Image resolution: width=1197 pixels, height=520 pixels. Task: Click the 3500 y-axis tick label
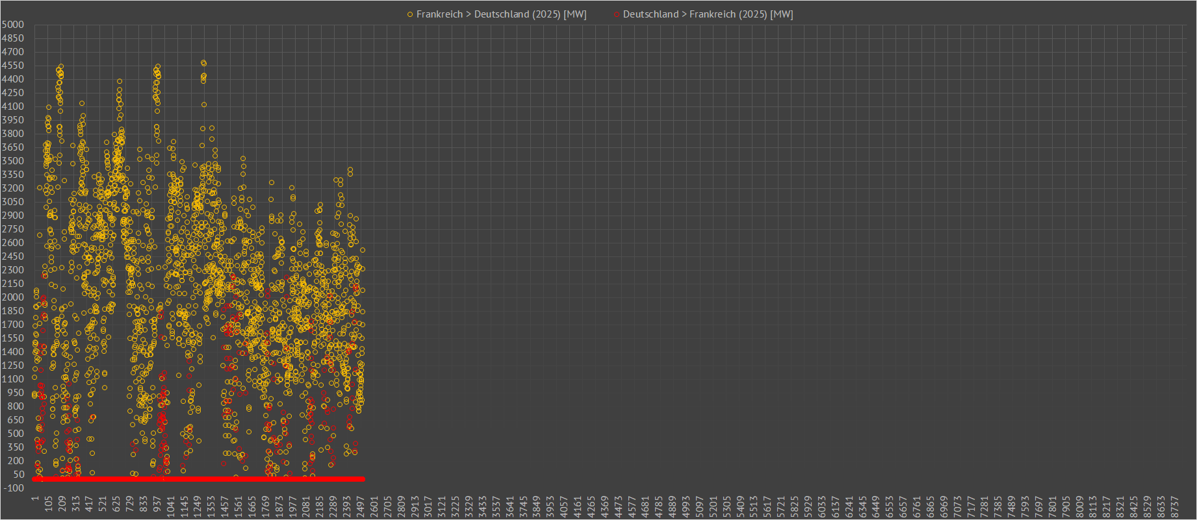[x=13, y=161]
